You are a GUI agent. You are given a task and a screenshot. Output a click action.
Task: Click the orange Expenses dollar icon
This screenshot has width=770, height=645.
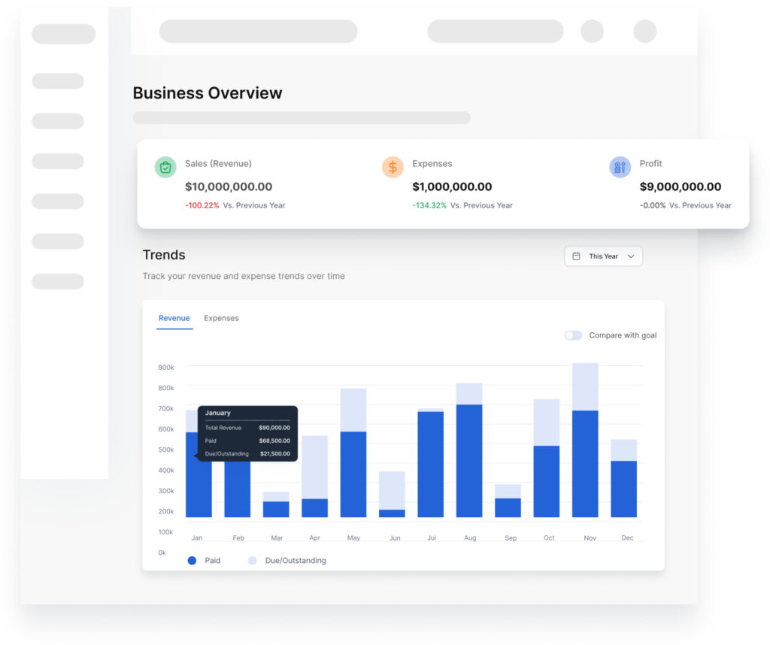click(393, 168)
